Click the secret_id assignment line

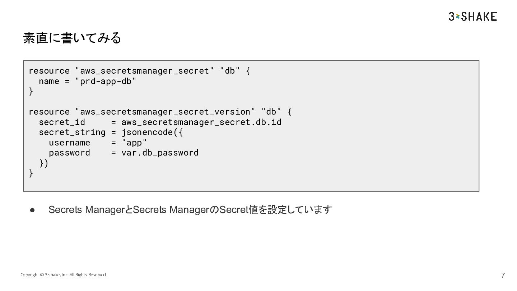tap(160, 122)
